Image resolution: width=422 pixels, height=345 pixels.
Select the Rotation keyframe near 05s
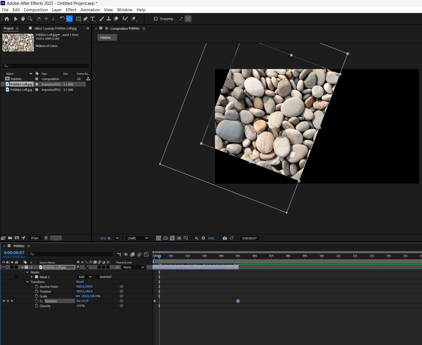point(238,301)
